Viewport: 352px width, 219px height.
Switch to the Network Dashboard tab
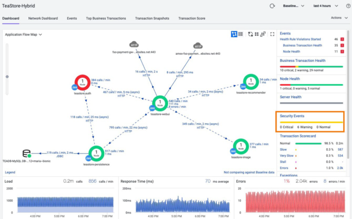click(43, 18)
